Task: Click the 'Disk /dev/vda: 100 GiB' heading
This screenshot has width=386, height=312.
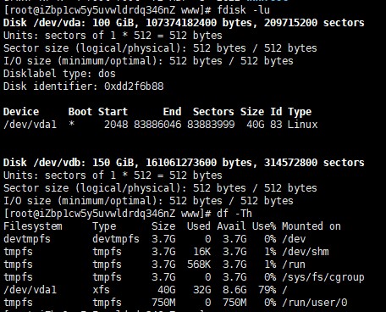Action: tap(71, 23)
